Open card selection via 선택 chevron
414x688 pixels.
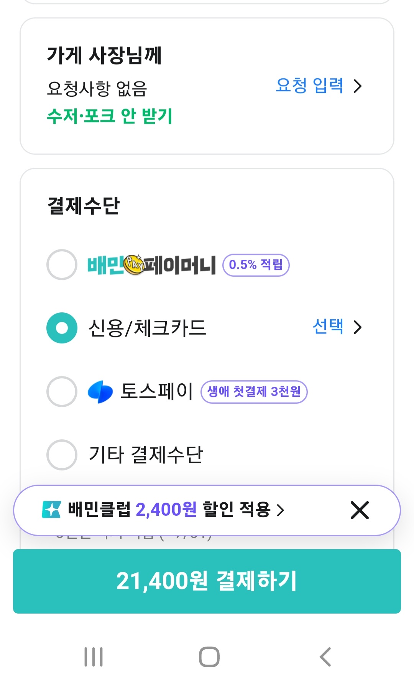358,327
